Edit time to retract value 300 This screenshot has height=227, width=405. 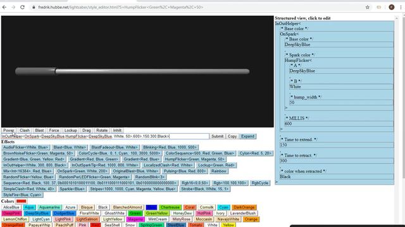[336, 161]
